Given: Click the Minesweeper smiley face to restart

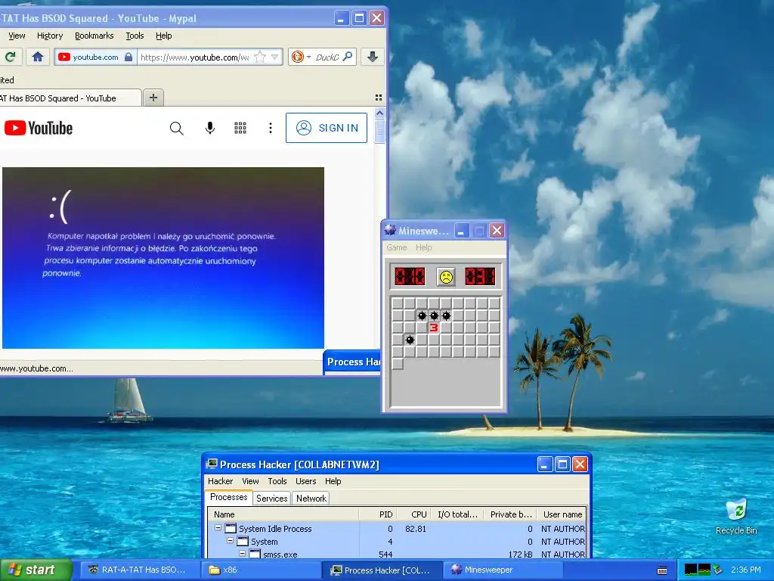Looking at the screenshot, I should (446, 277).
